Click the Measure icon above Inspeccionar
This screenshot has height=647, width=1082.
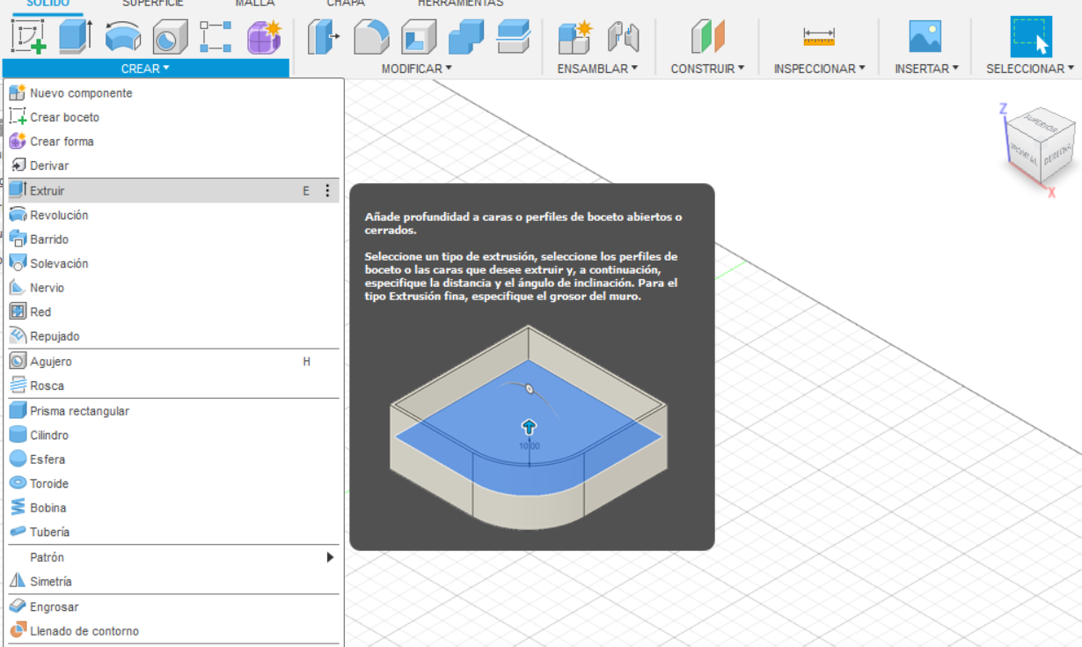[819, 37]
